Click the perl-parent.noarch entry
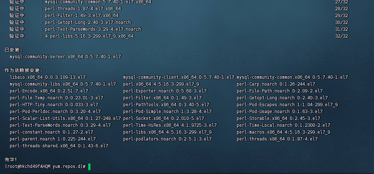The image size is (374, 174). [53, 139]
